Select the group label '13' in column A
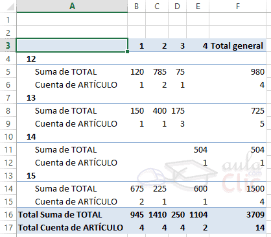 (x=31, y=98)
